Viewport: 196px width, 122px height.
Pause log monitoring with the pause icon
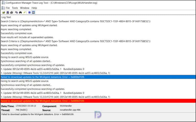(x=30, y=12)
